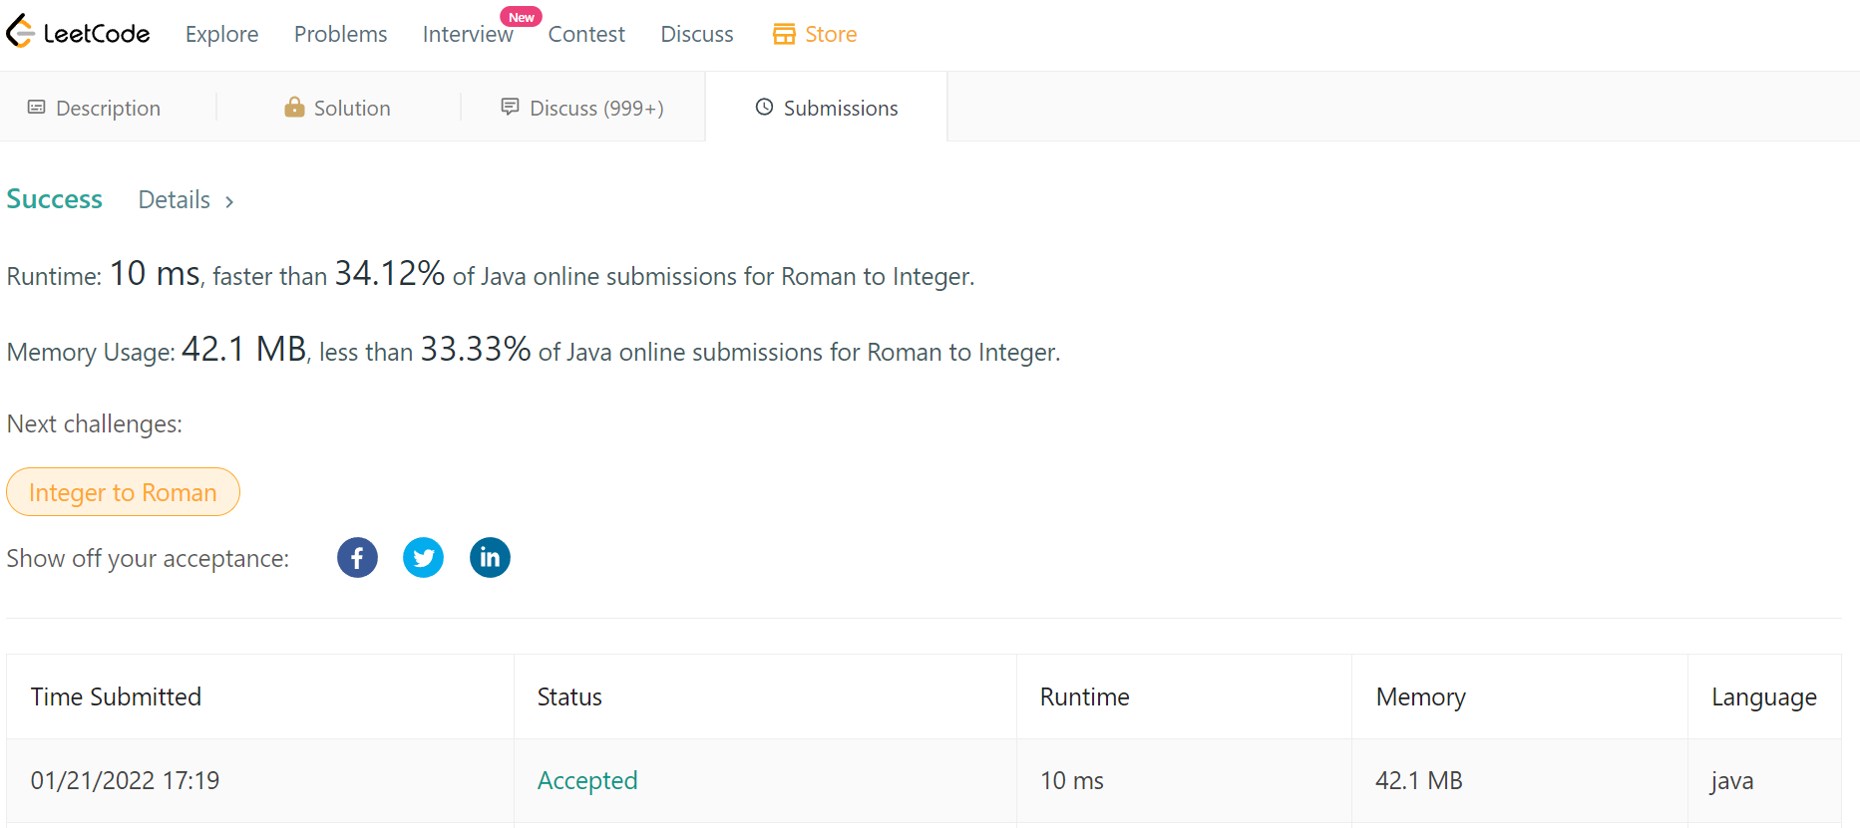Viewport: 1860px width, 828px height.
Task: Go to Problems in top navigation
Action: click(x=340, y=34)
